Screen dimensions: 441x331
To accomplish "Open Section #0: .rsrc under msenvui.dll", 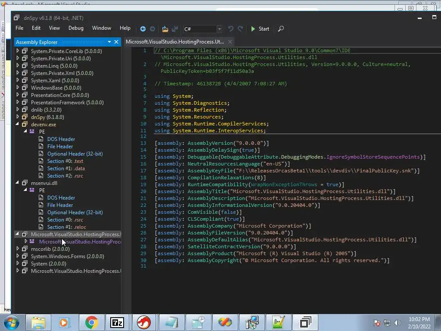I will 65,219.
